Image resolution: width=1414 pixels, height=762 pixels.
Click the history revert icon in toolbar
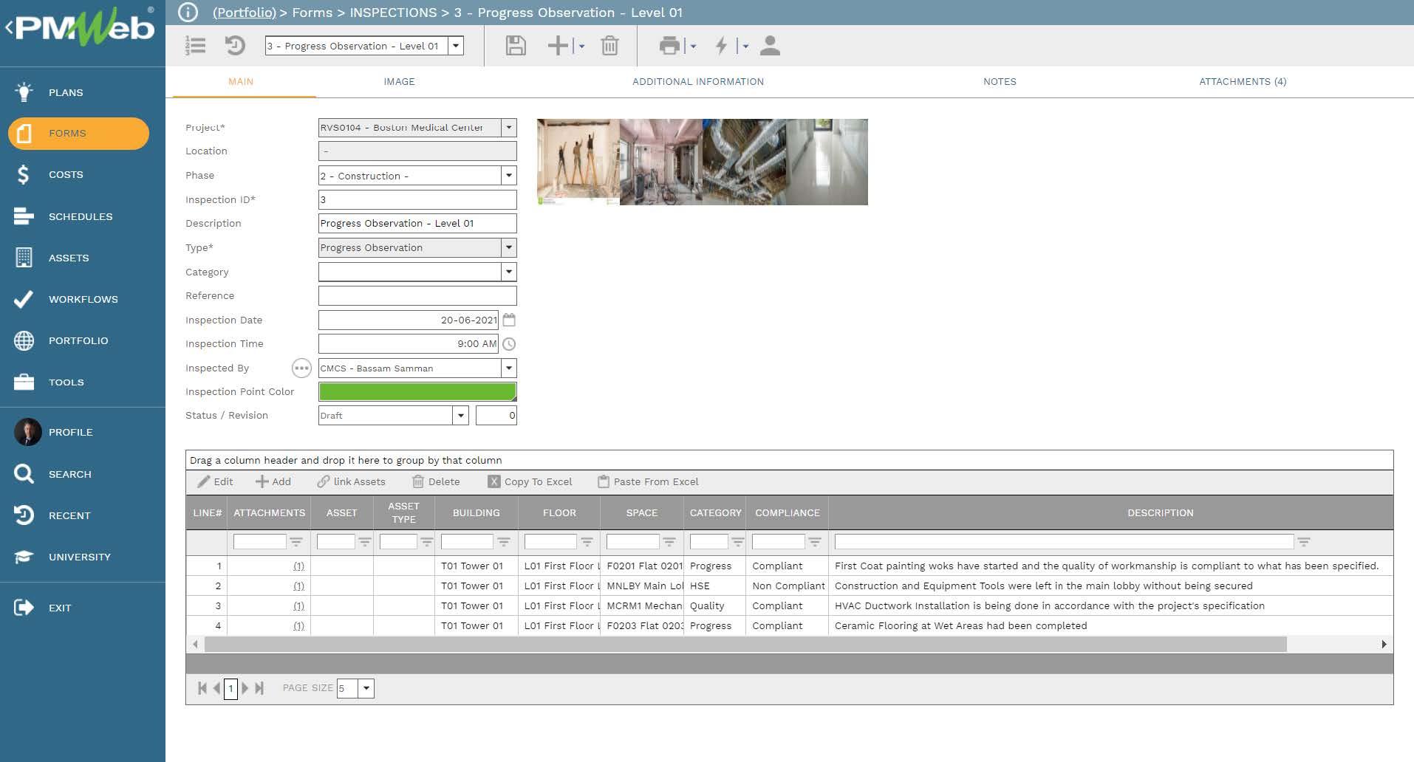(235, 46)
